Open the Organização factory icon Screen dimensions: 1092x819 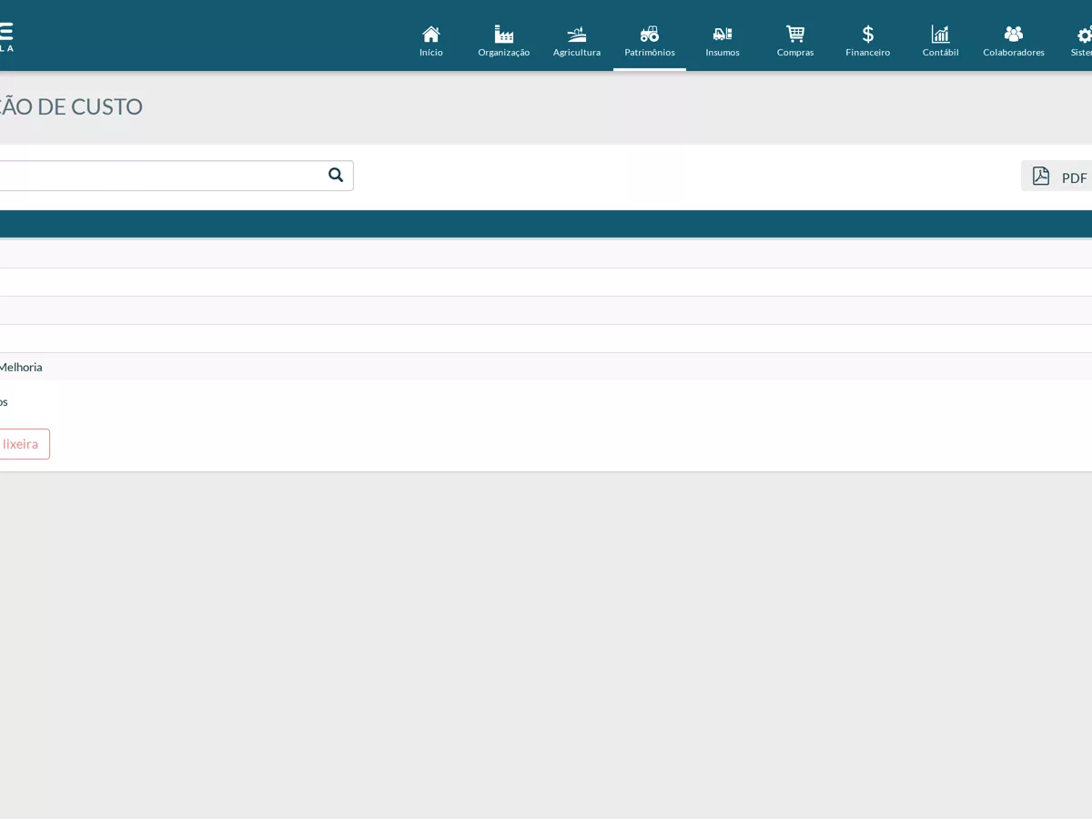click(504, 35)
